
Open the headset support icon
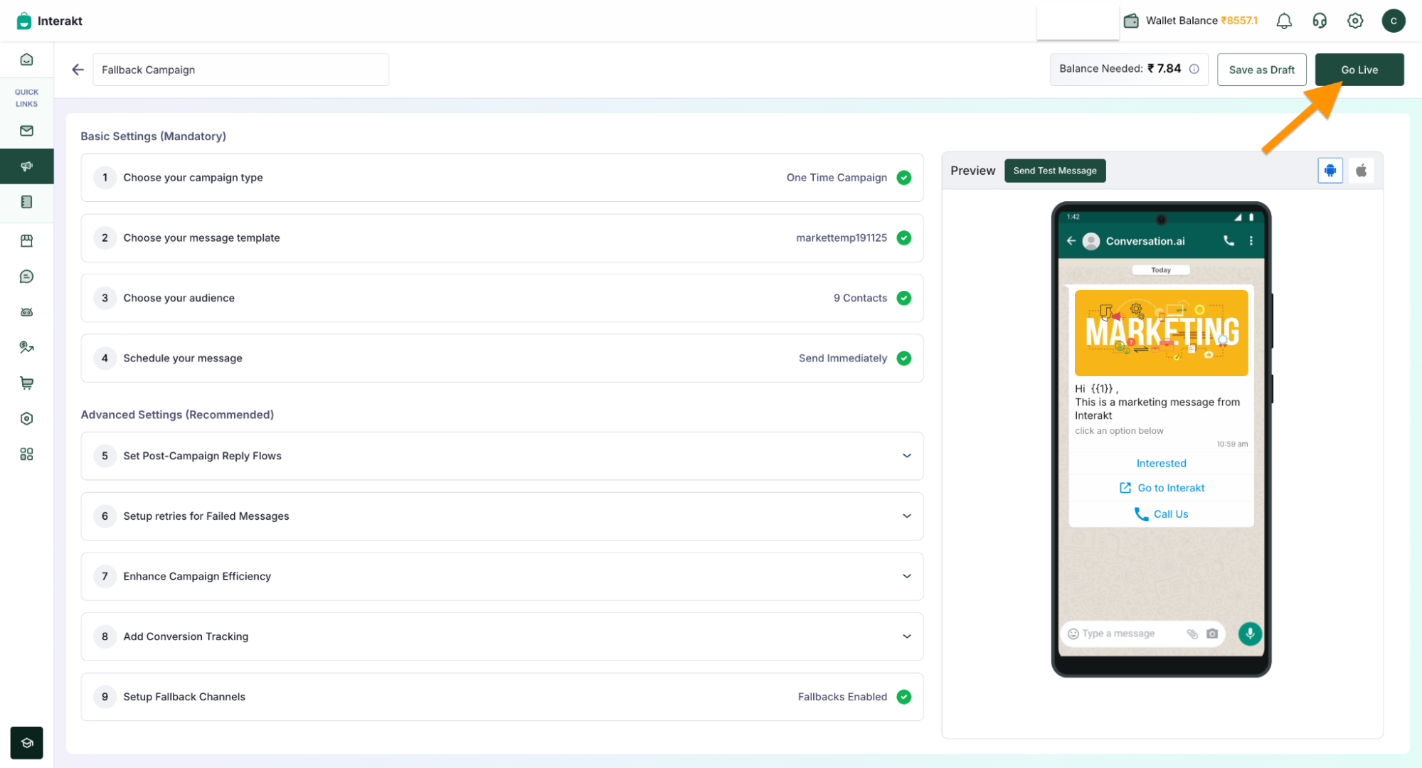(1319, 21)
